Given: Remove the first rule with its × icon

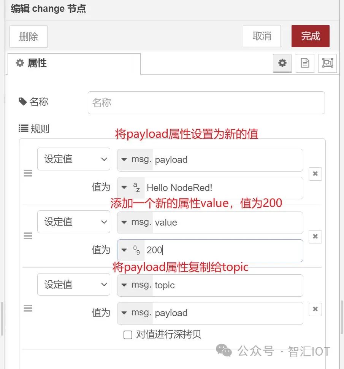Looking at the screenshot, I should pos(315,174).
